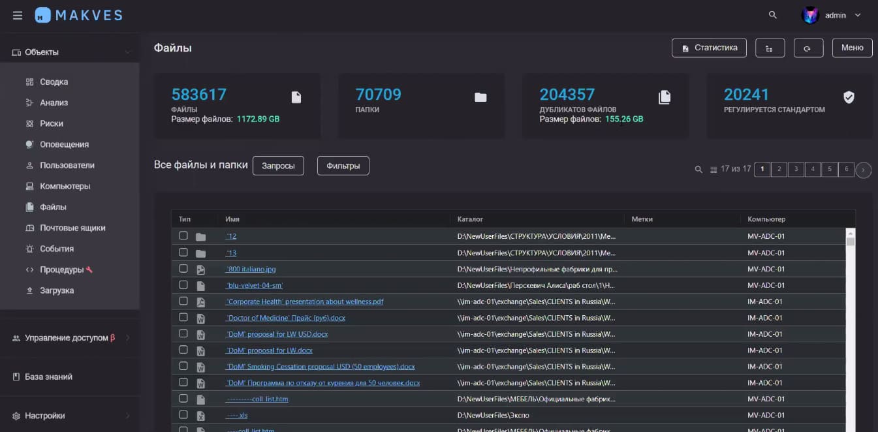Tick the checkbox for folder '12
The image size is (878, 432).
[x=183, y=236]
